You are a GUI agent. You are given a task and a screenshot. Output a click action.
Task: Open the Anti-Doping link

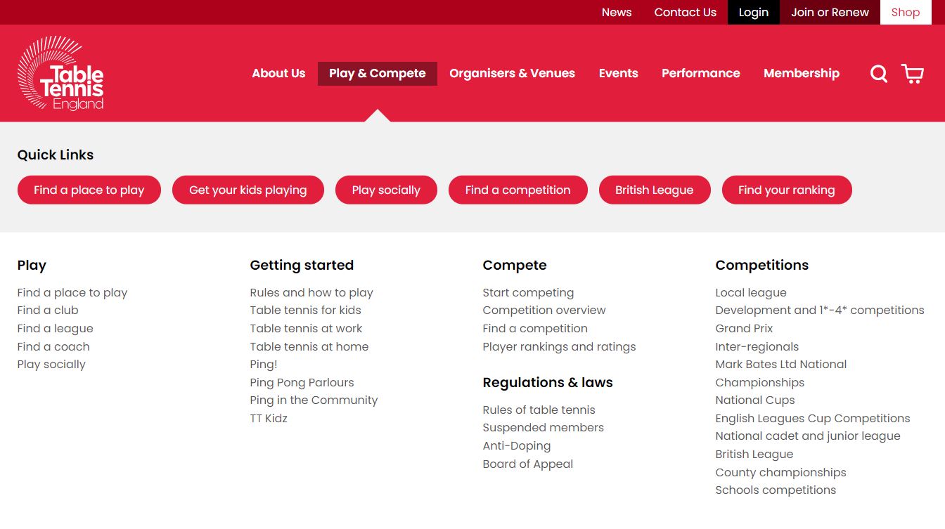click(x=517, y=445)
